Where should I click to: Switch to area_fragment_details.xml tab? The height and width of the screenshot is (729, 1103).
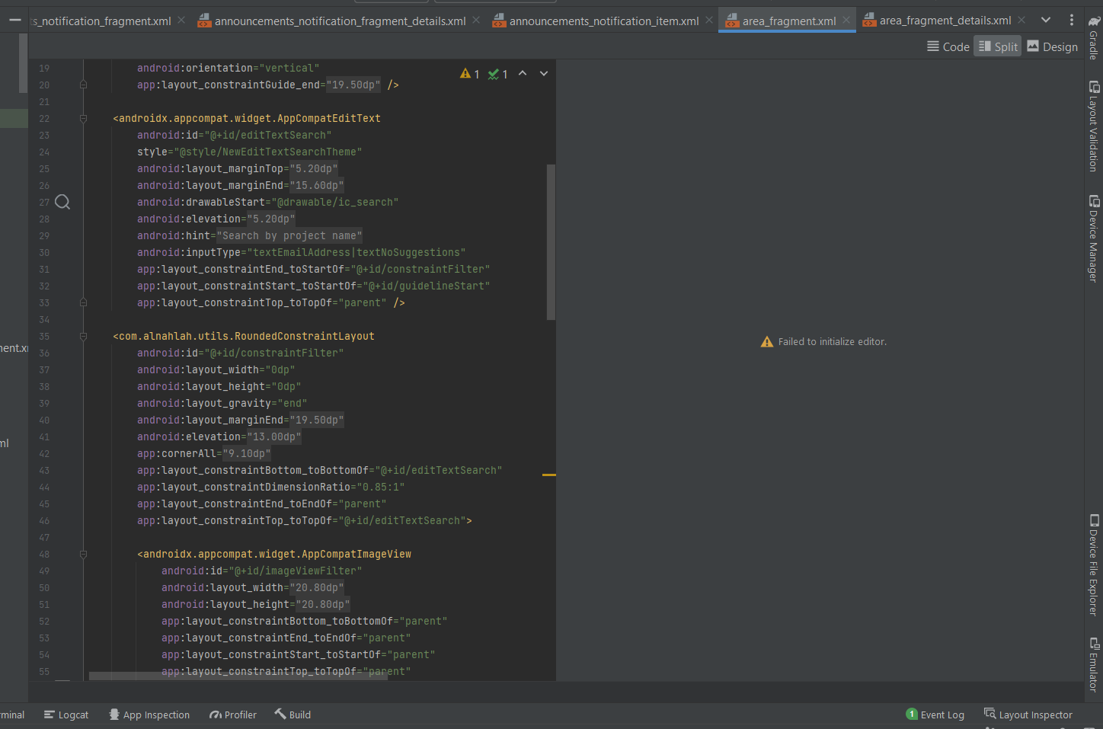pos(945,21)
